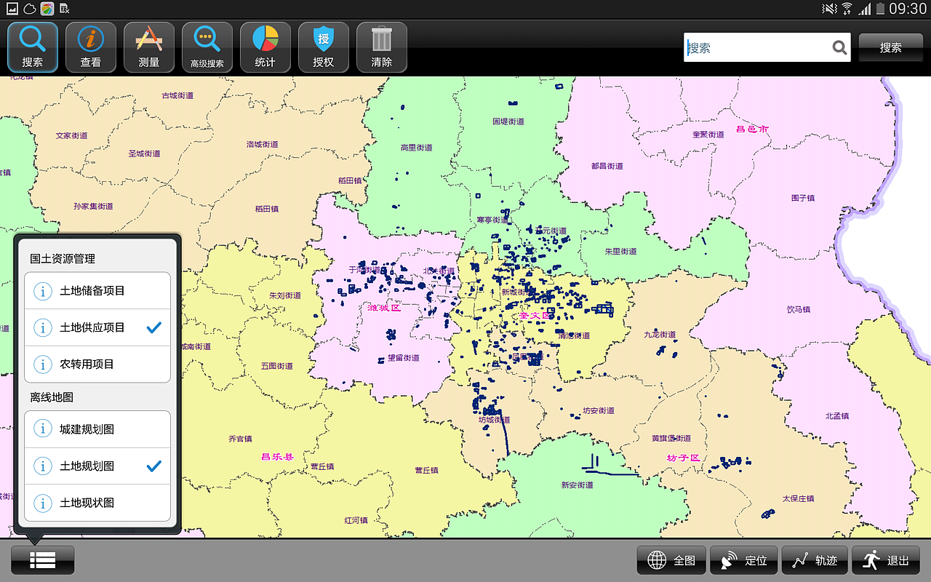Screen dimensions: 931x582
Task: Show info for 土地供应项目 layer
Action: point(43,327)
